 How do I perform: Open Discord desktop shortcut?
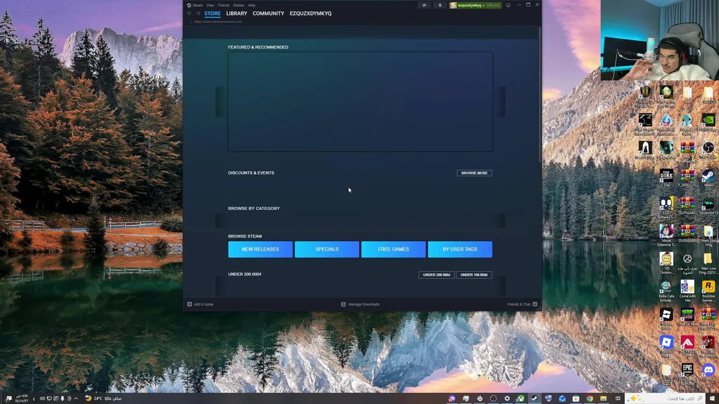pos(708,374)
